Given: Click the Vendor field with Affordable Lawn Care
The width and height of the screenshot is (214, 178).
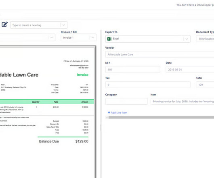Looking at the screenshot, I should 159,54.
